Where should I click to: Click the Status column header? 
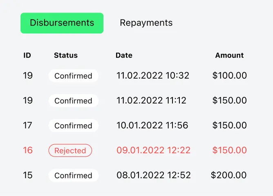66,55
